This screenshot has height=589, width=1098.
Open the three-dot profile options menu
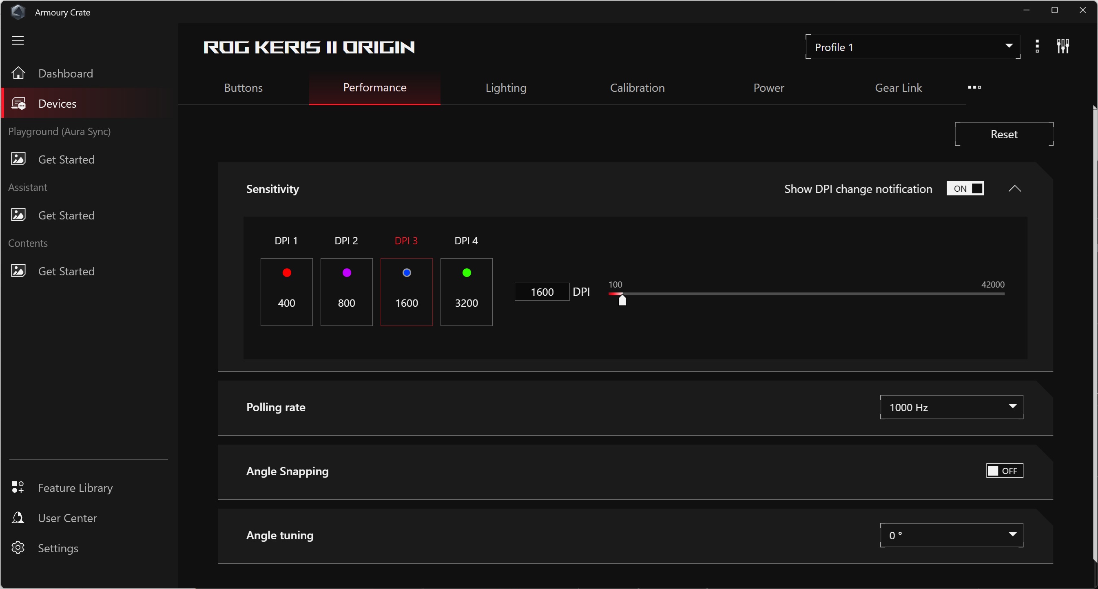[1037, 46]
